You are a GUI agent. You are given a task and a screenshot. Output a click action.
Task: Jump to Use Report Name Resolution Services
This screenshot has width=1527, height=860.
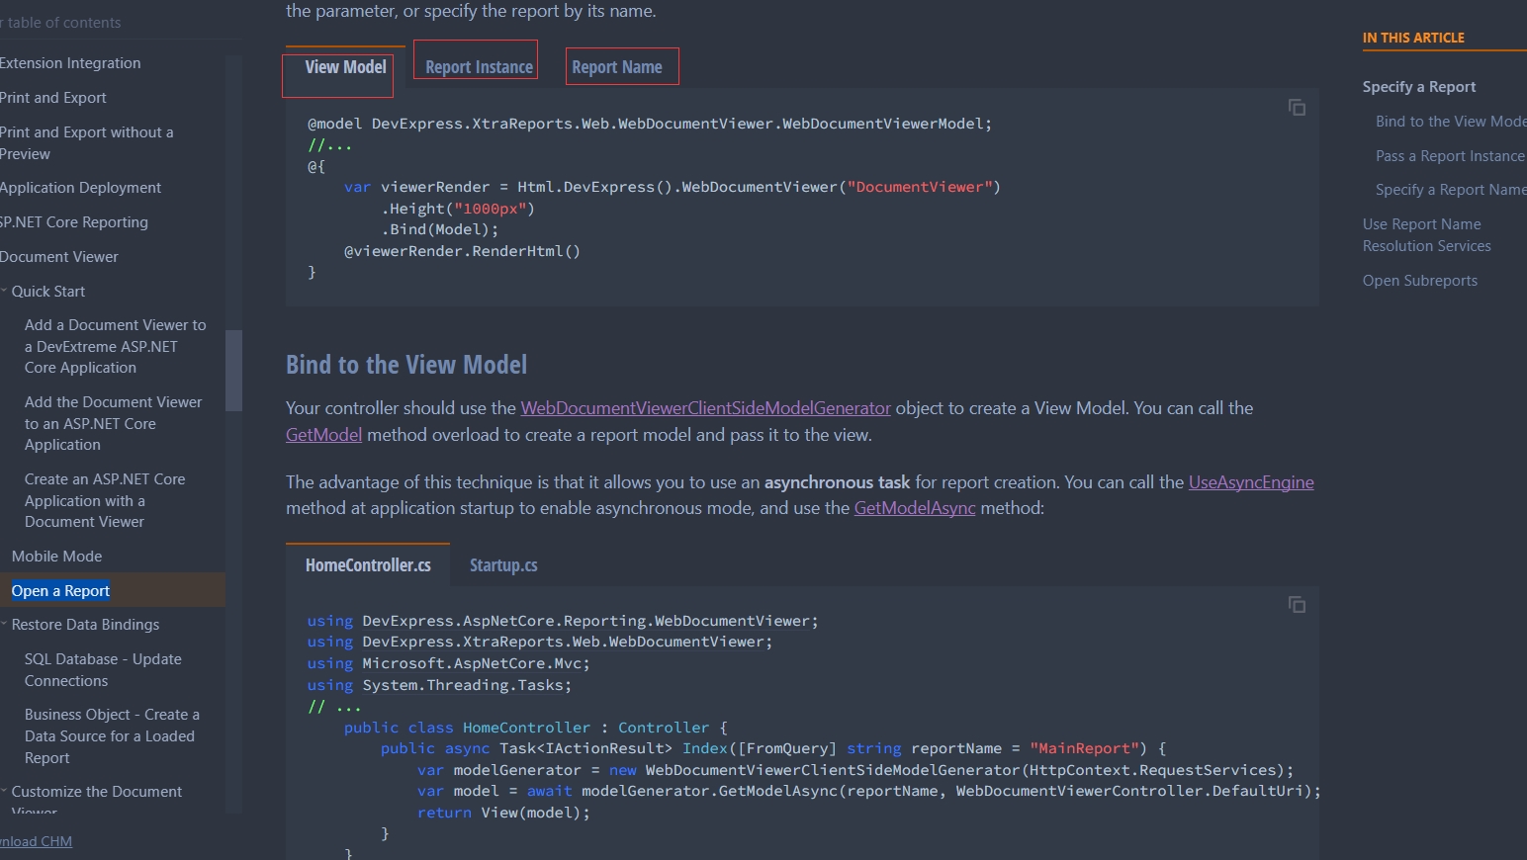(x=1426, y=235)
